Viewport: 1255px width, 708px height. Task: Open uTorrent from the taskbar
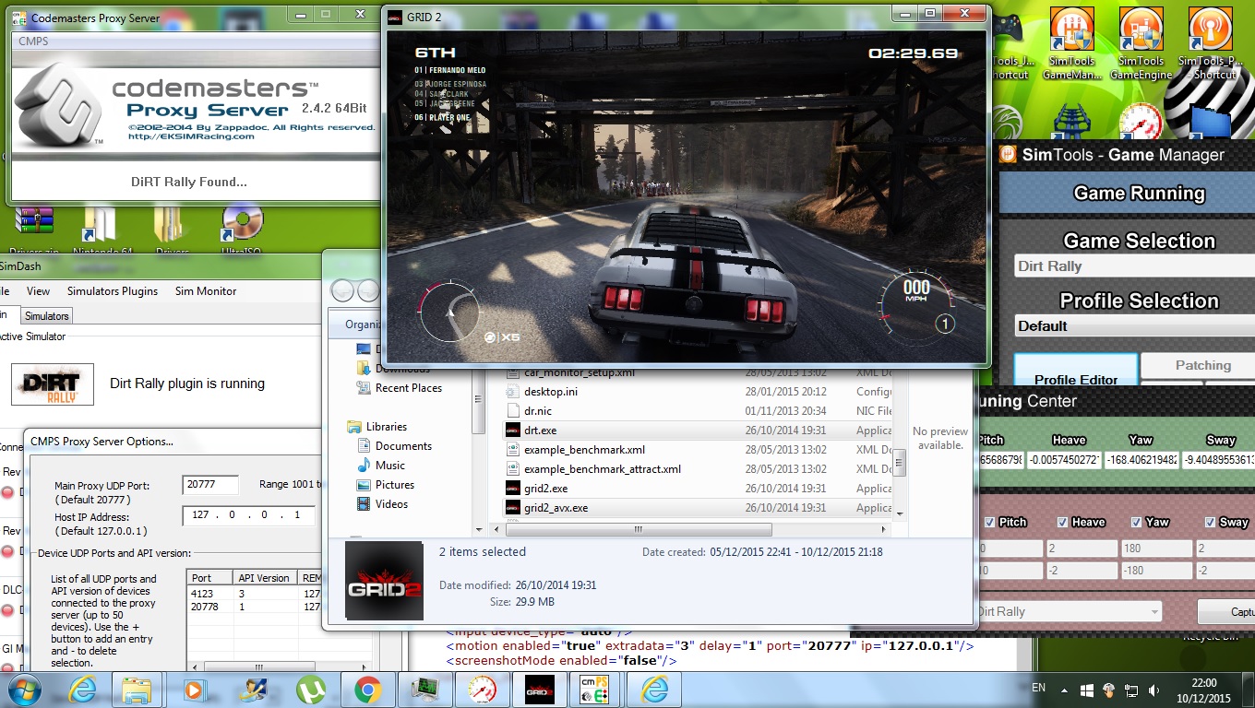(310, 689)
